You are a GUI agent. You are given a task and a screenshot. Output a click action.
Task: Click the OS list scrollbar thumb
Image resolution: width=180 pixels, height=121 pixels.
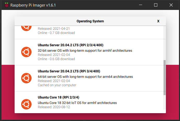tap(164, 77)
